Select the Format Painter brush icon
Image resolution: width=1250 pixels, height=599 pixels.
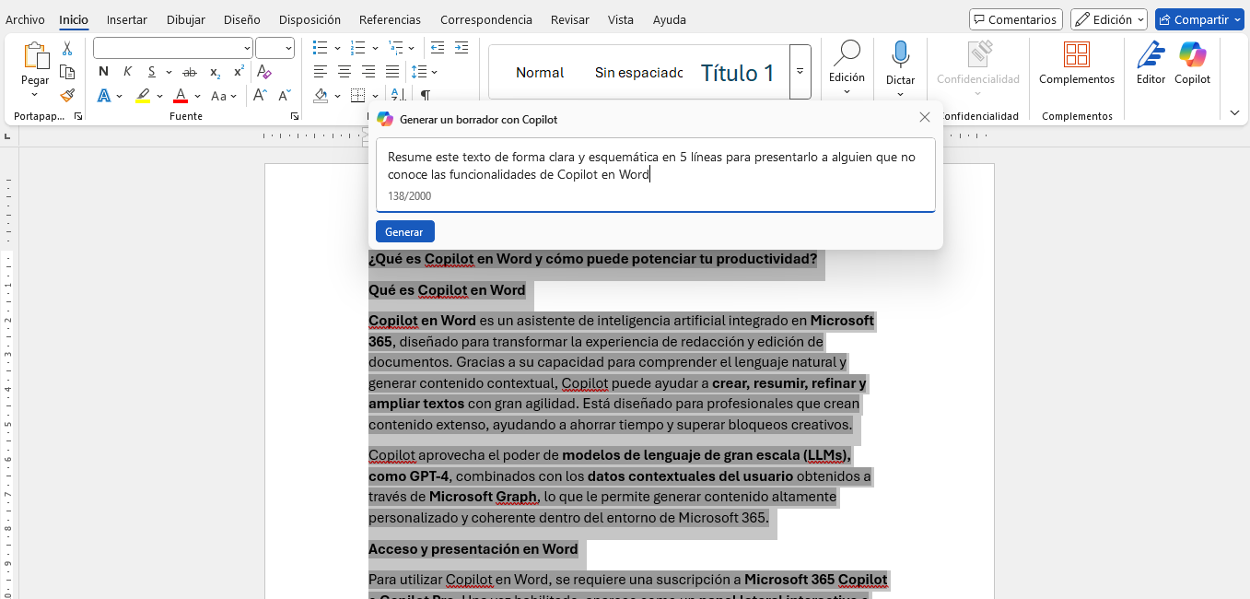click(x=67, y=95)
